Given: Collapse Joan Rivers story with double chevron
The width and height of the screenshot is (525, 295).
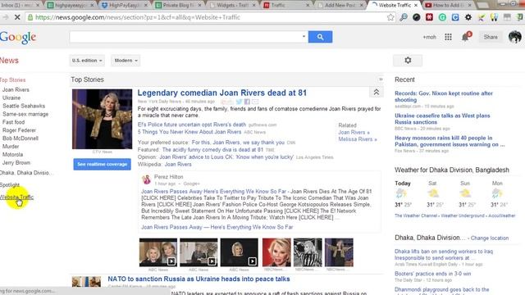Looking at the screenshot, I should (377, 93).
